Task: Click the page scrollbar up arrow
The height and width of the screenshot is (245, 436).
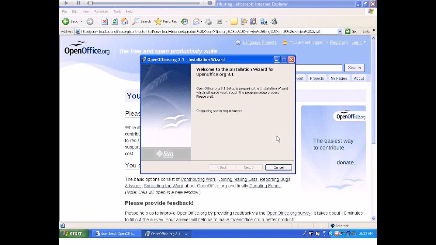Action: tap(373, 38)
